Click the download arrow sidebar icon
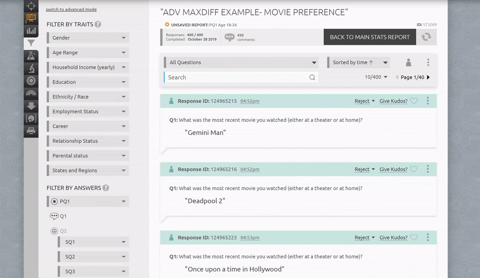Screen dimensions: 480x278 [x=31, y=106]
